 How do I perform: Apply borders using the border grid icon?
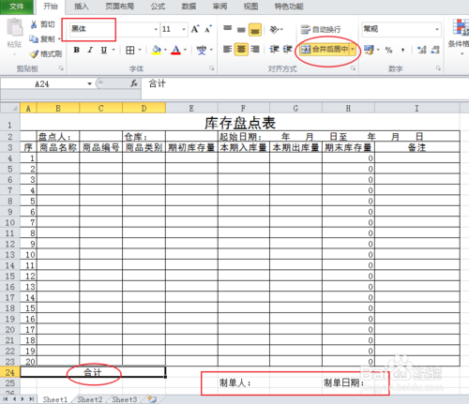pos(130,50)
